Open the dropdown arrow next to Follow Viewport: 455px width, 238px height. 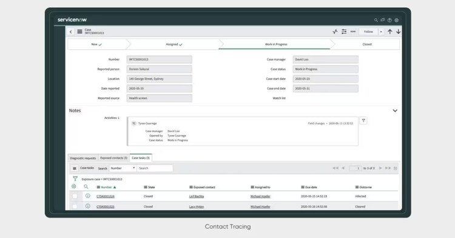pos(381,32)
